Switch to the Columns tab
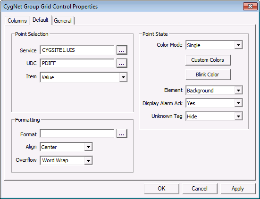 tap(17, 21)
